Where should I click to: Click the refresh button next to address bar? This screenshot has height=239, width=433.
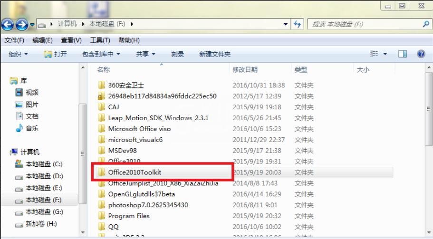coord(298,24)
